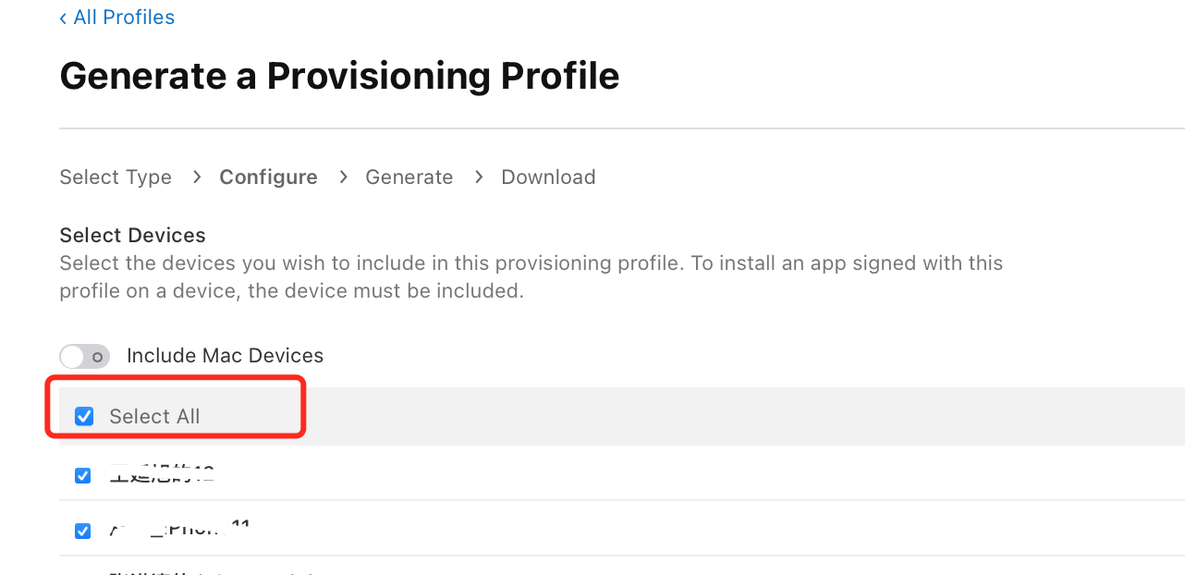Click the arrow between Generate and Download

tap(478, 177)
